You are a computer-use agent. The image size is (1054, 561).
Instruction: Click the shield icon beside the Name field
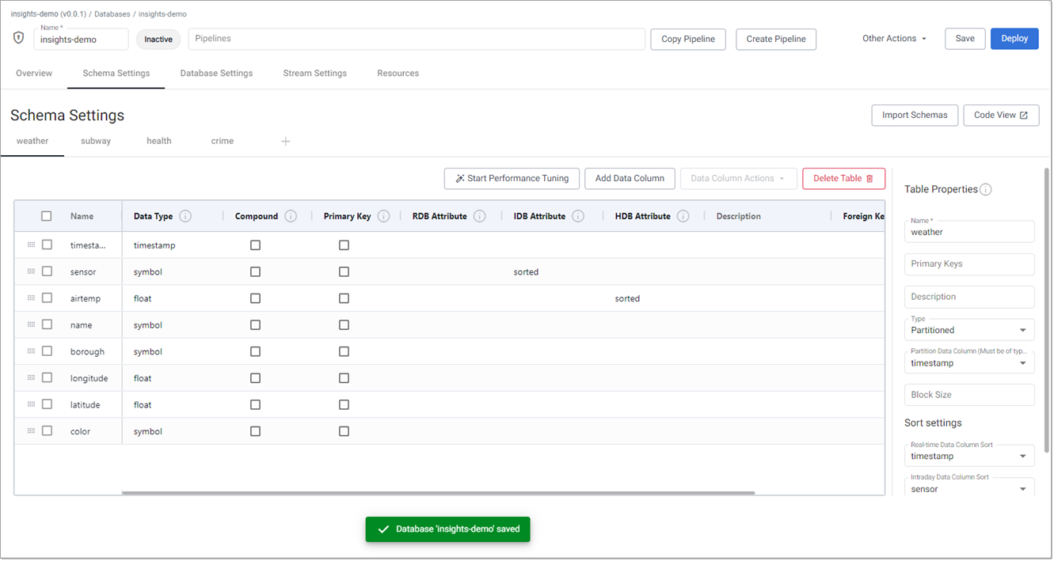(x=17, y=37)
